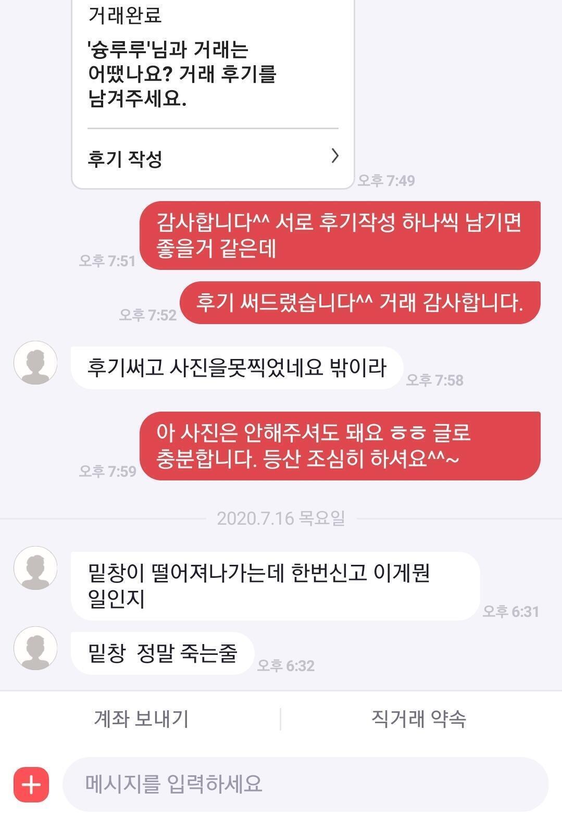Select 계좌 보내기 option
Screen dimensions: 562x817
(141, 719)
